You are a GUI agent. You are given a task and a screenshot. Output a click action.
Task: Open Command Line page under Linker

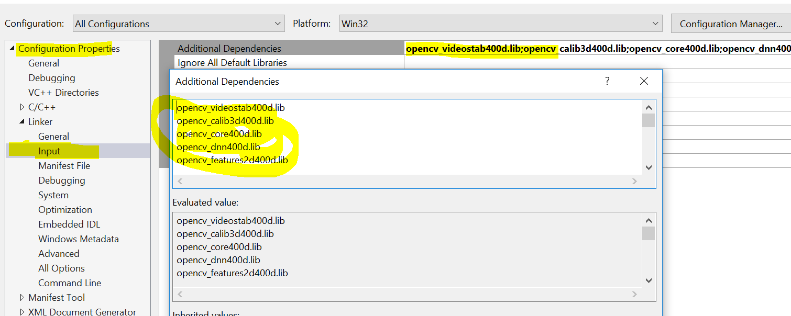click(x=70, y=283)
